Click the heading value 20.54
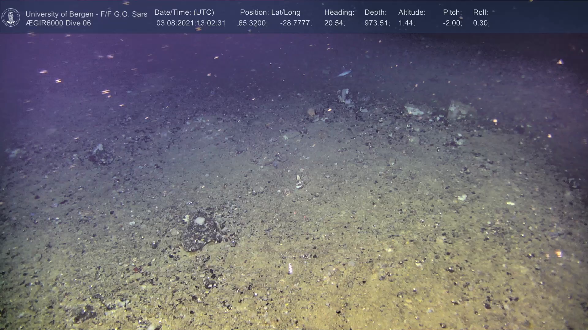588x330 pixels. 334,23
